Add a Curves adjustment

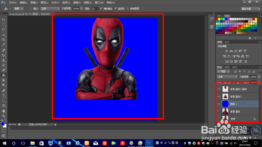pos(236,51)
